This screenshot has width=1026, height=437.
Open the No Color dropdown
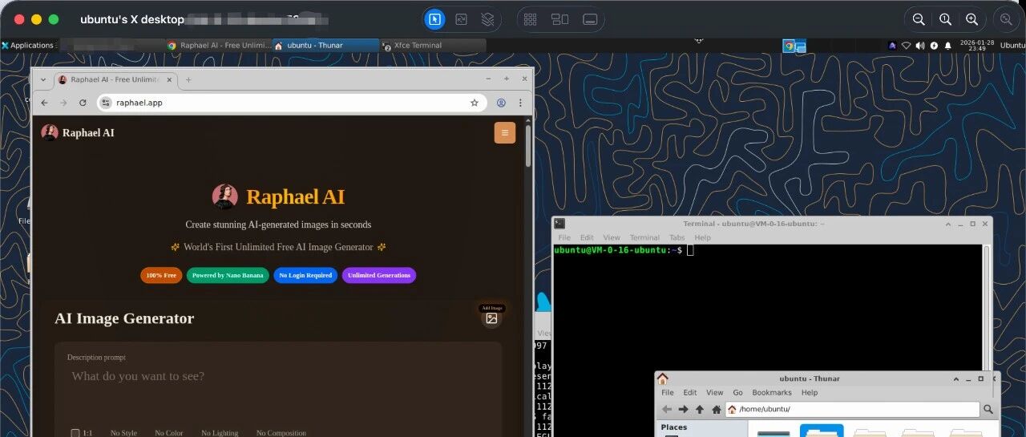168,433
